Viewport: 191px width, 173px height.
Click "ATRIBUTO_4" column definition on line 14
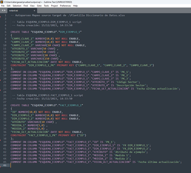[x=36, y=59]
